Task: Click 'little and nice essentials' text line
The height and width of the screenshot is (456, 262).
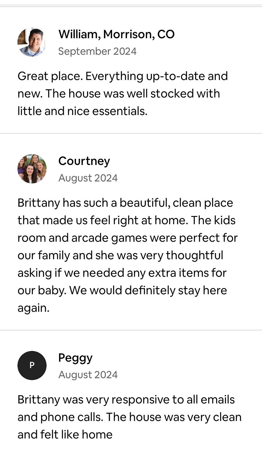Action: [82, 111]
